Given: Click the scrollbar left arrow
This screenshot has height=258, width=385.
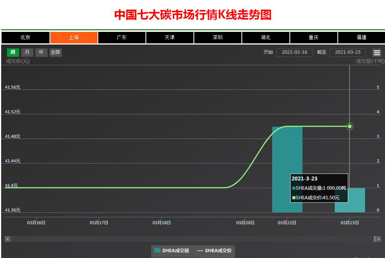Looking at the screenshot, I should pos(8,239).
